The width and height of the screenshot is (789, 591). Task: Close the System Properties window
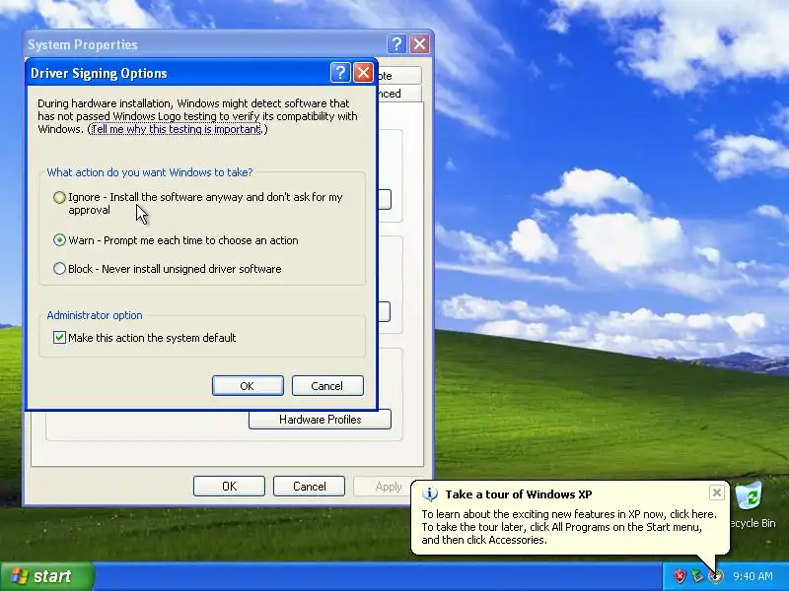point(419,44)
